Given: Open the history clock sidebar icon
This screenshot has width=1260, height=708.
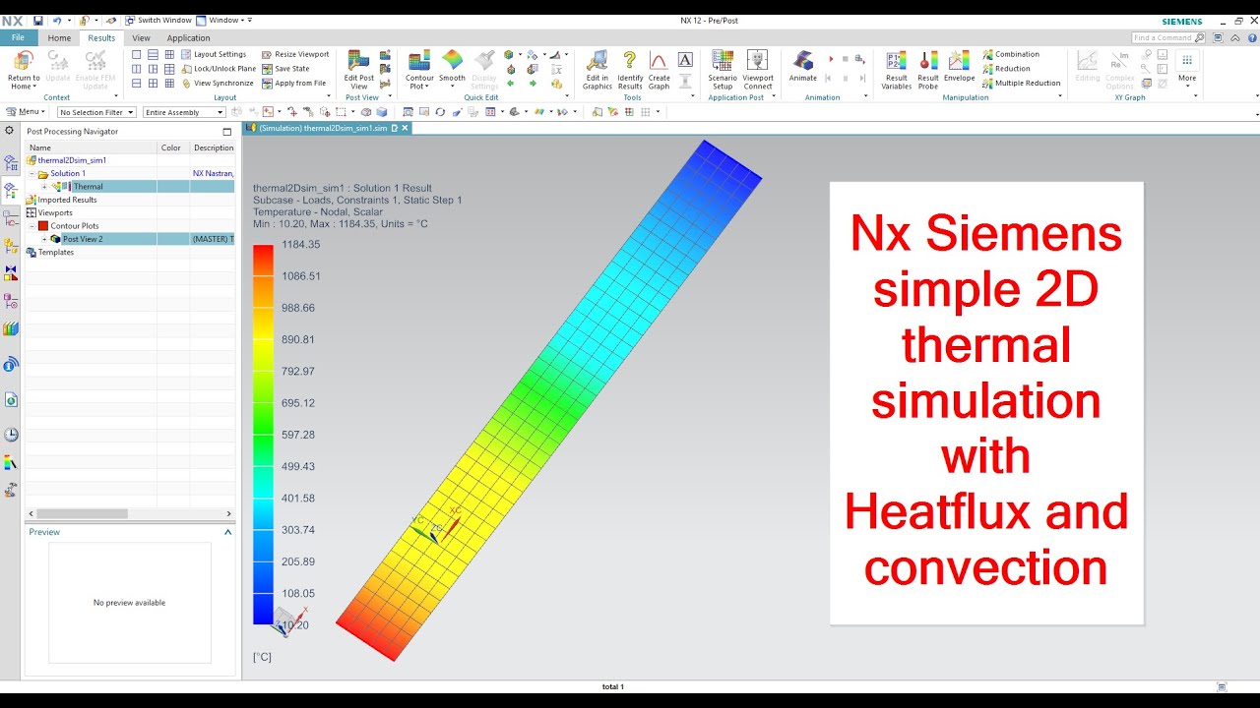Looking at the screenshot, I should coord(11,435).
